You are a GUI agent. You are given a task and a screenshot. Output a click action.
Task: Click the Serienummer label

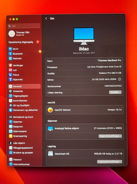coord(54,86)
